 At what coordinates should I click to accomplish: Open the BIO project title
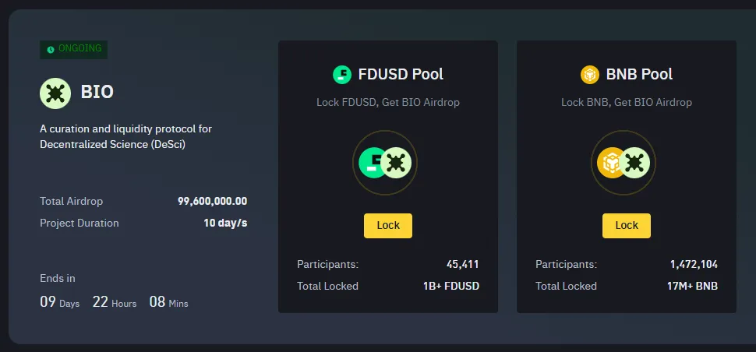click(x=97, y=92)
